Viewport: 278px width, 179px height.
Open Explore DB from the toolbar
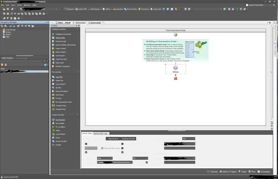click(x=81, y=9)
